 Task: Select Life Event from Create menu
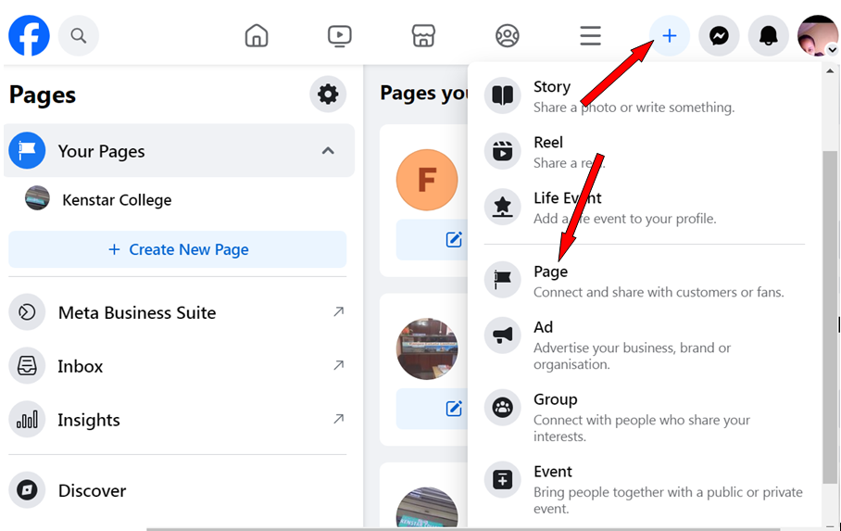[x=644, y=208]
